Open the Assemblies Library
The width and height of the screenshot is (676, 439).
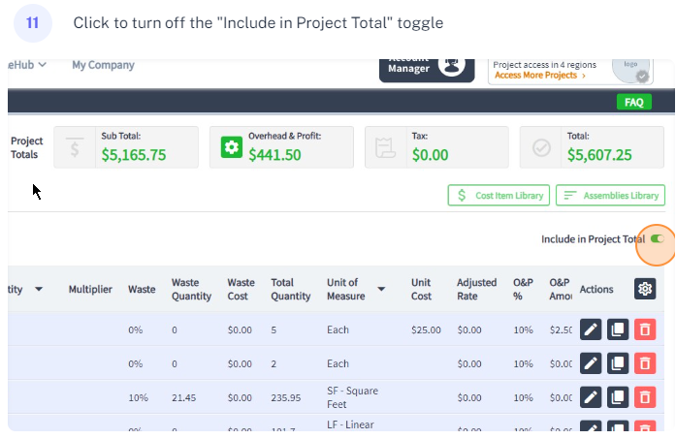[610, 196]
